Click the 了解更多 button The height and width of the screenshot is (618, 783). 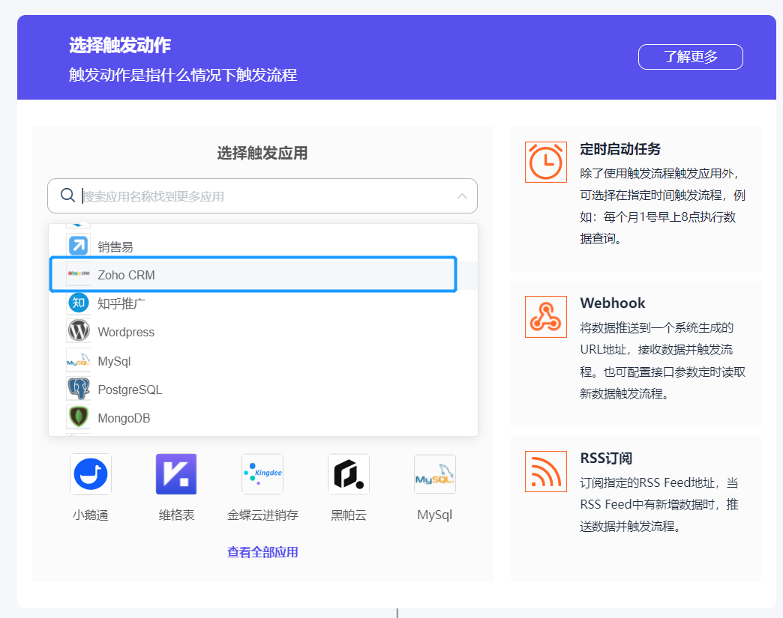691,57
